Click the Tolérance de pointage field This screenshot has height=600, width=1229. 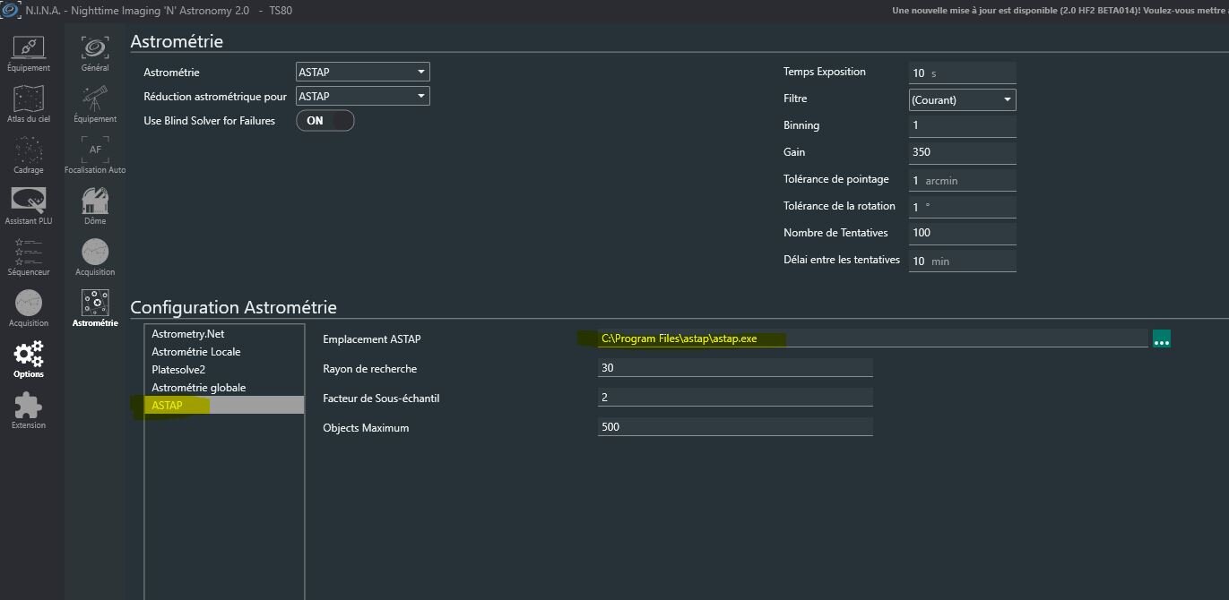pos(962,180)
